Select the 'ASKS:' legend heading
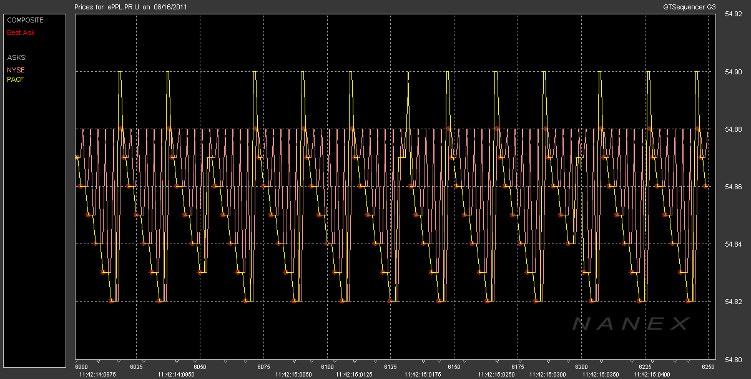This screenshot has width=751, height=379. pyautogui.click(x=16, y=57)
